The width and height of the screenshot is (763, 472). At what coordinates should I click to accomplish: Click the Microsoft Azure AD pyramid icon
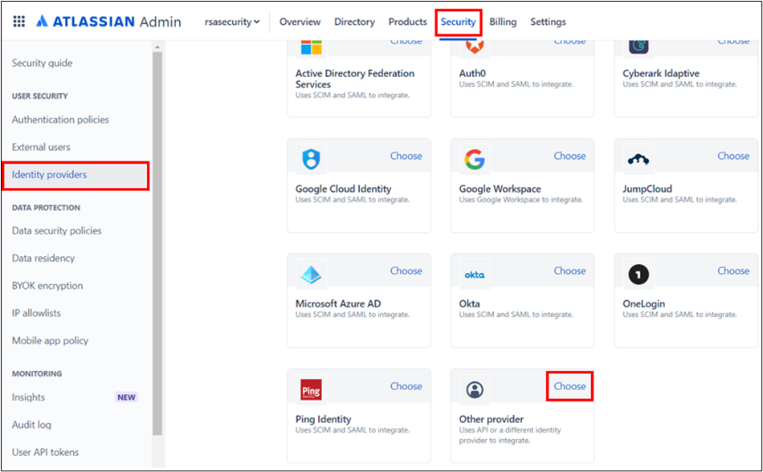point(311,275)
